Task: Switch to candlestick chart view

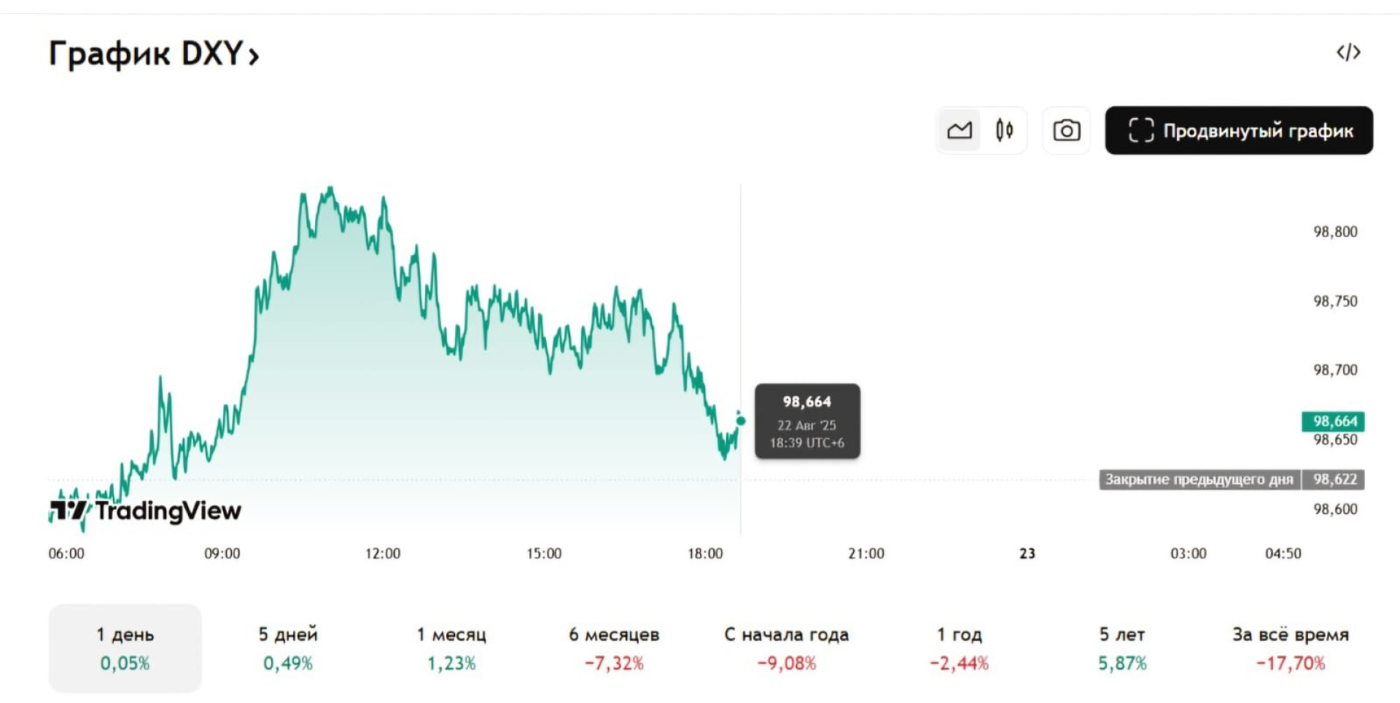Action: [x=1004, y=131]
